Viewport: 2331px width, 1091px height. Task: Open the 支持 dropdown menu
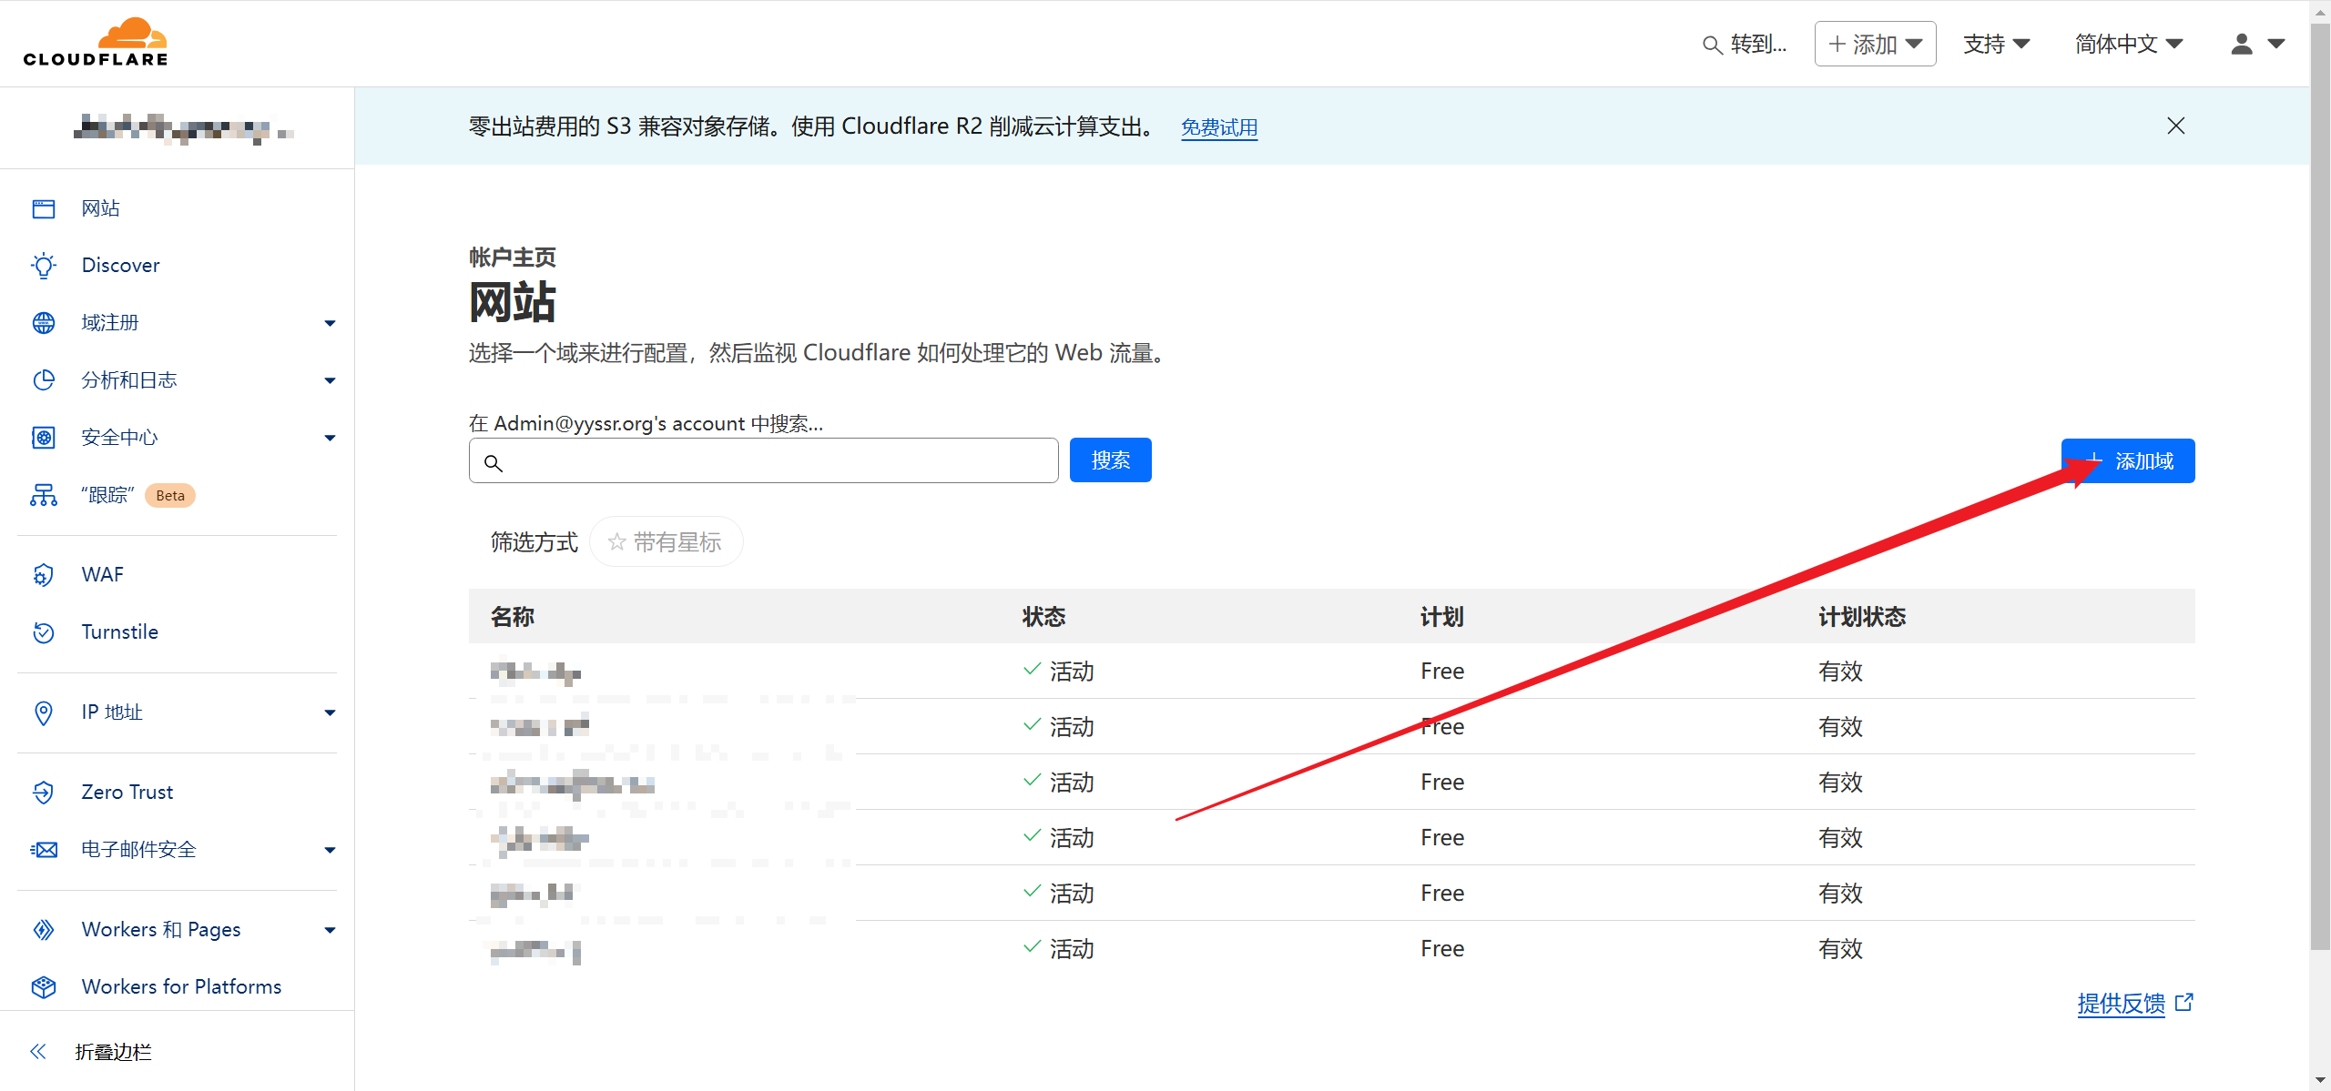point(1996,44)
